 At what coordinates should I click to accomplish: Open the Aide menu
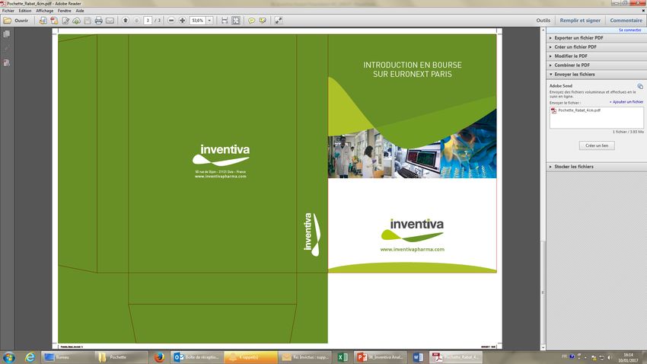(80, 11)
